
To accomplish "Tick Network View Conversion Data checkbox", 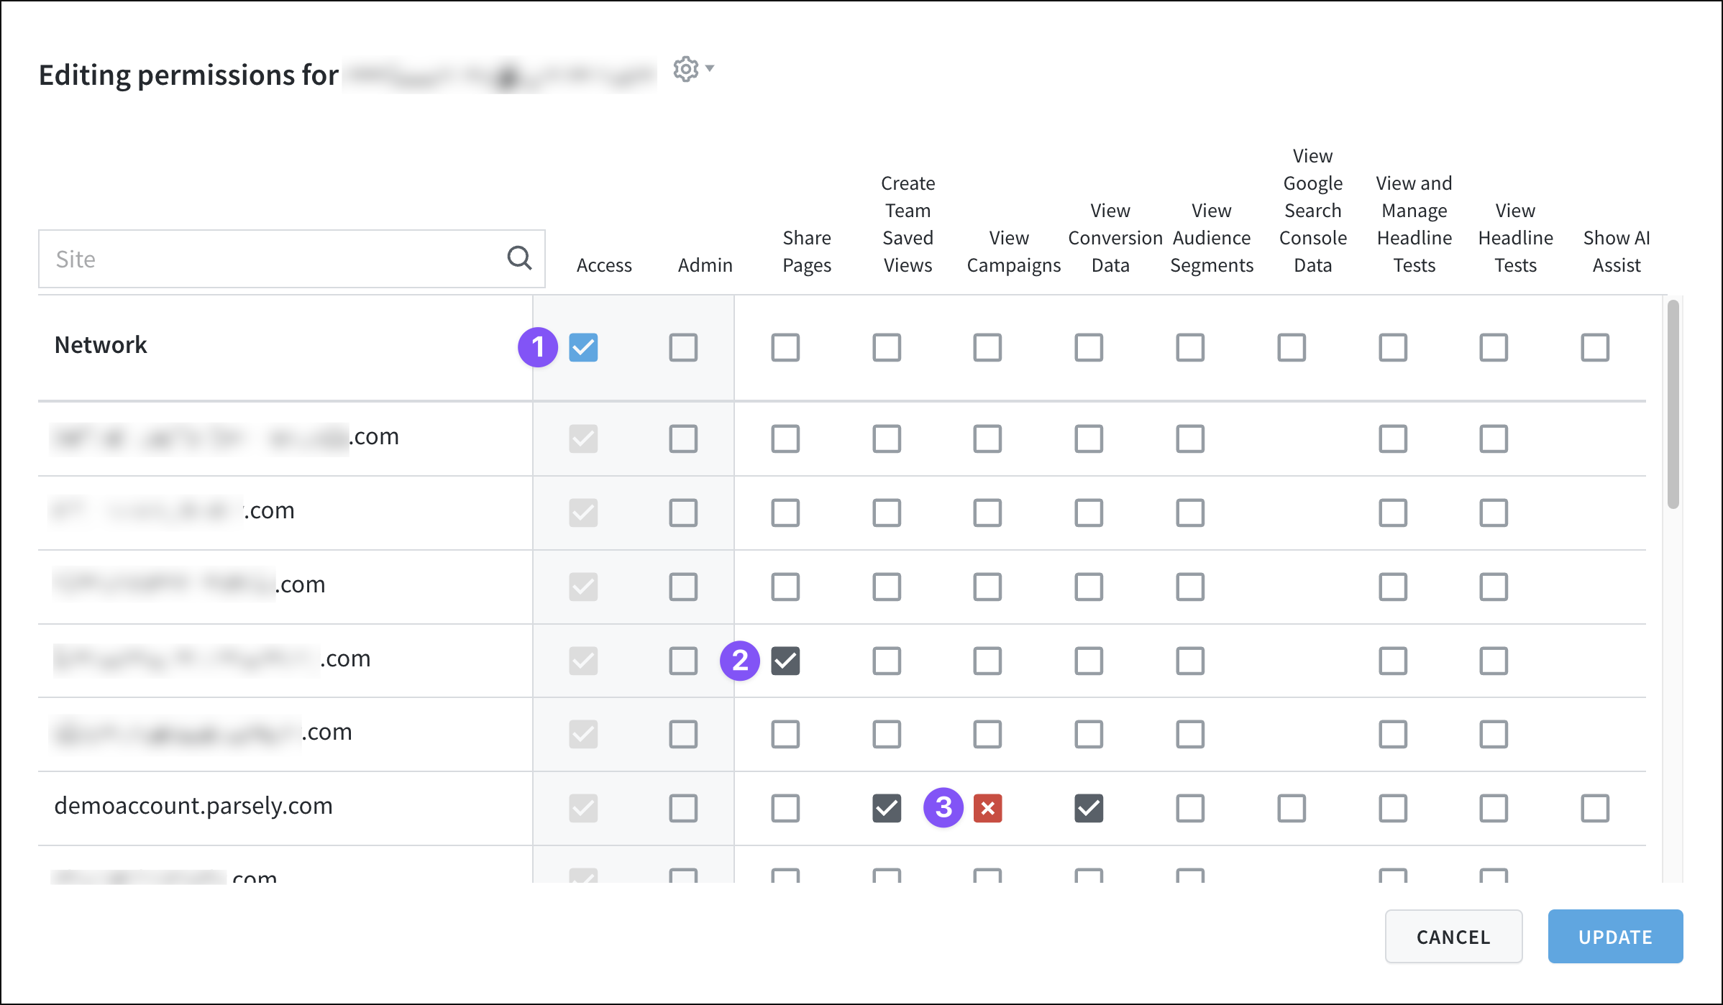I will [x=1089, y=347].
